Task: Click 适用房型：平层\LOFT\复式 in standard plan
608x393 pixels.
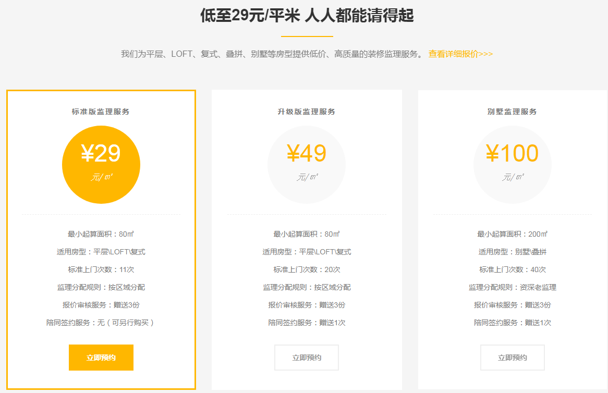Action: coord(101,252)
